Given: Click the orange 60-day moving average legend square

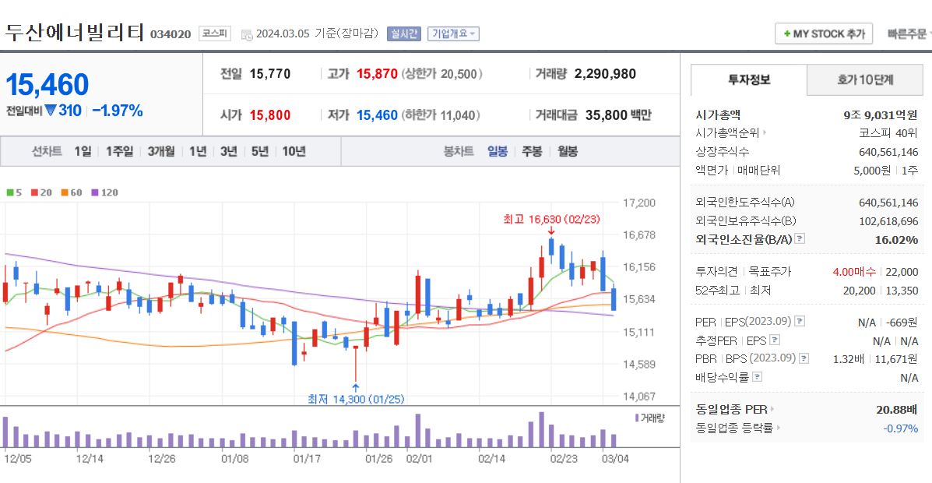Looking at the screenshot, I should coord(64,192).
